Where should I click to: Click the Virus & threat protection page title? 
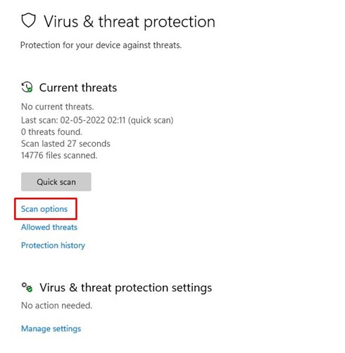point(130,22)
